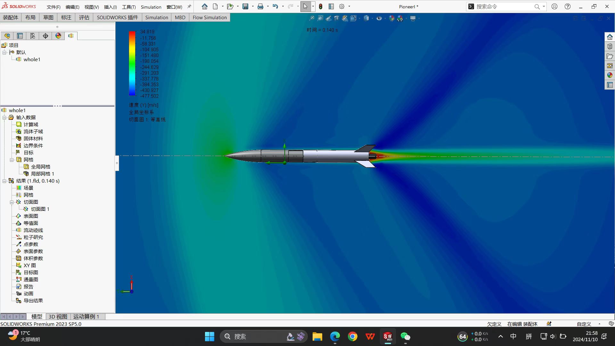Open the selection tool dropdown arrow
The image size is (615, 346).
(x=313, y=6)
